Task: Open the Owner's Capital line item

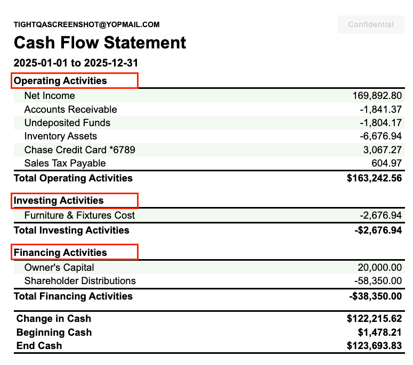Action: tap(59, 268)
